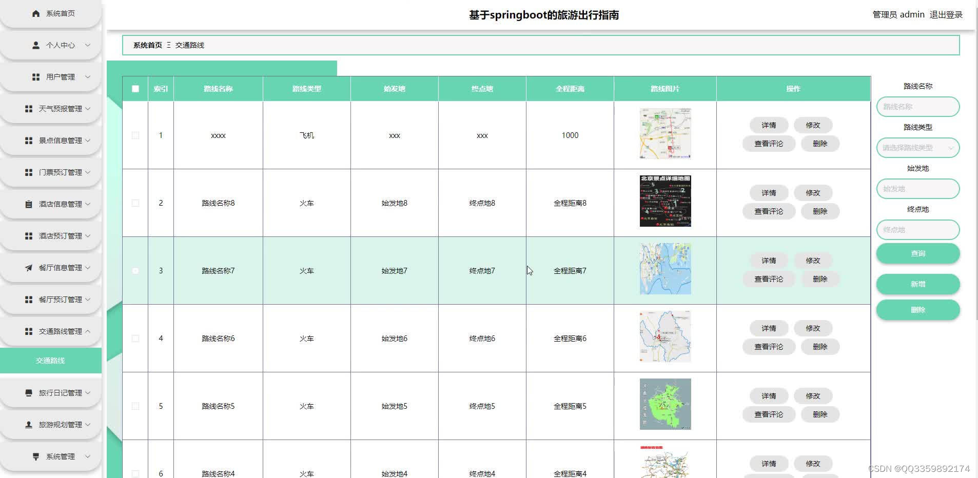978x478 pixels.
Task: Open the 请选择路线类型 dropdown
Action: pyautogui.click(x=918, y=148)
